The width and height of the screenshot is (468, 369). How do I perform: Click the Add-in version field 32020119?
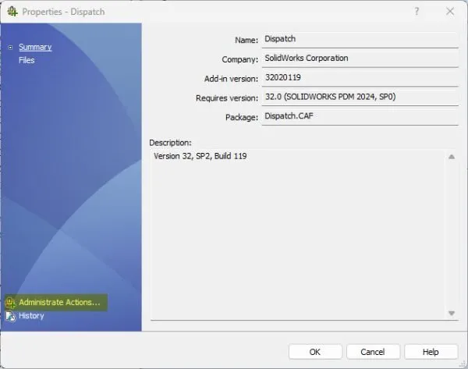(360, 77)
